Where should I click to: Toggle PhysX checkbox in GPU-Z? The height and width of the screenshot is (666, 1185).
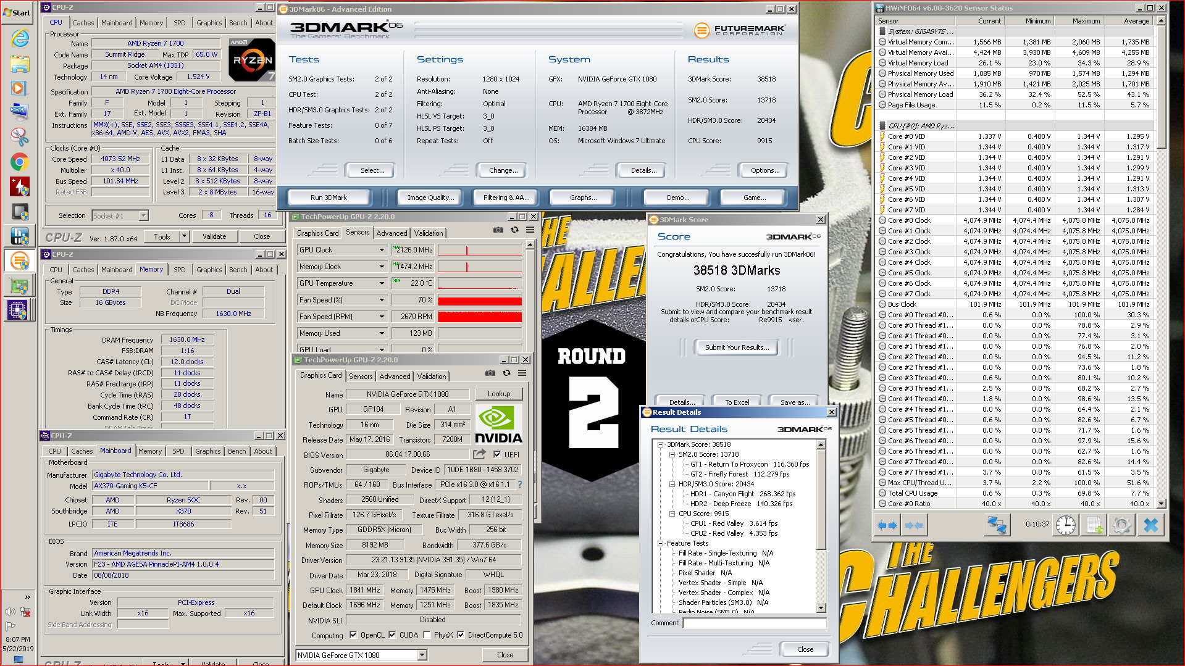(426, 635)
